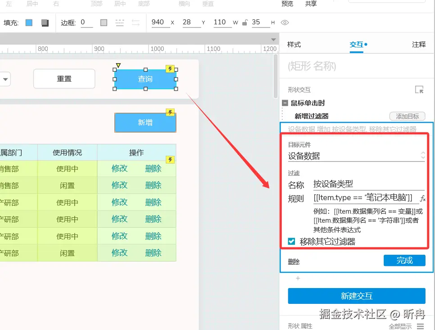Edit the X position field 940

pos(160,22)
